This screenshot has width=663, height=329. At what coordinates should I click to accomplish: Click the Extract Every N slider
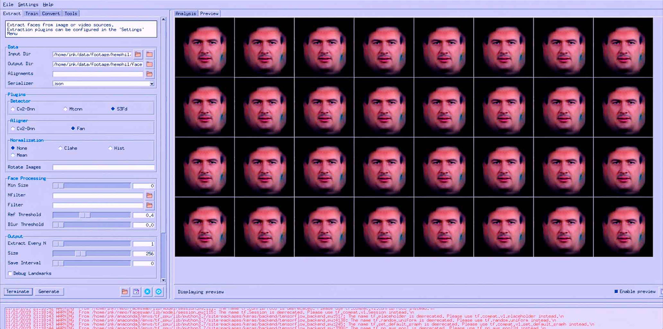click(91, 244)
